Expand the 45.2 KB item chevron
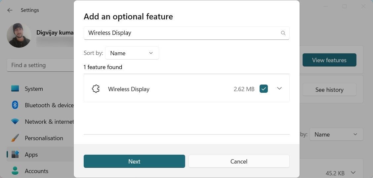This screenshot has height=178, width=373. coord(353,172)
